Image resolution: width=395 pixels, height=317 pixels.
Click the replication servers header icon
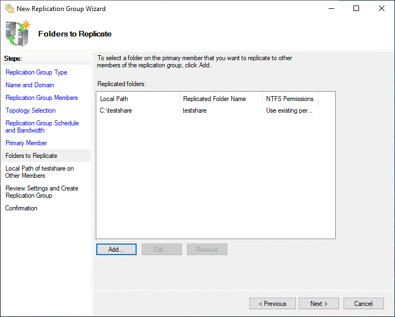18,34
